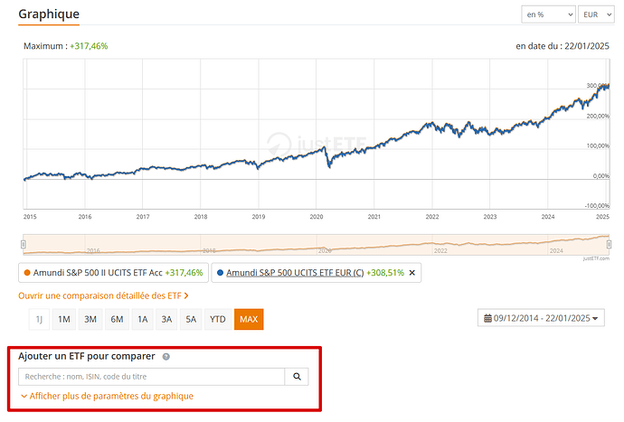Expand 'Afficher plus de paramètres du graphique'
The image size is (624, 422).
pos(107,396)
